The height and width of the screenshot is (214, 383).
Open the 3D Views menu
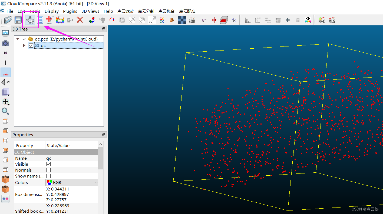point(90,11)
